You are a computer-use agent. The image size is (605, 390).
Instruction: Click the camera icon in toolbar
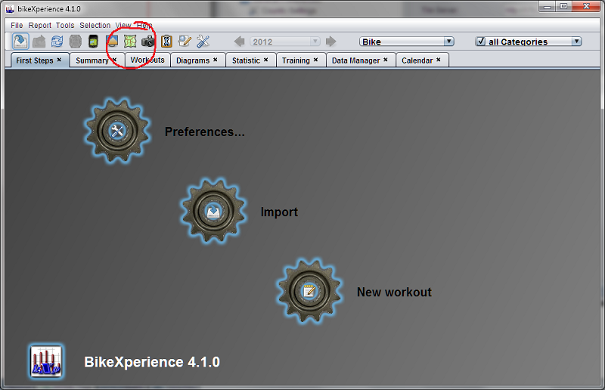click(x=148, y=42)
